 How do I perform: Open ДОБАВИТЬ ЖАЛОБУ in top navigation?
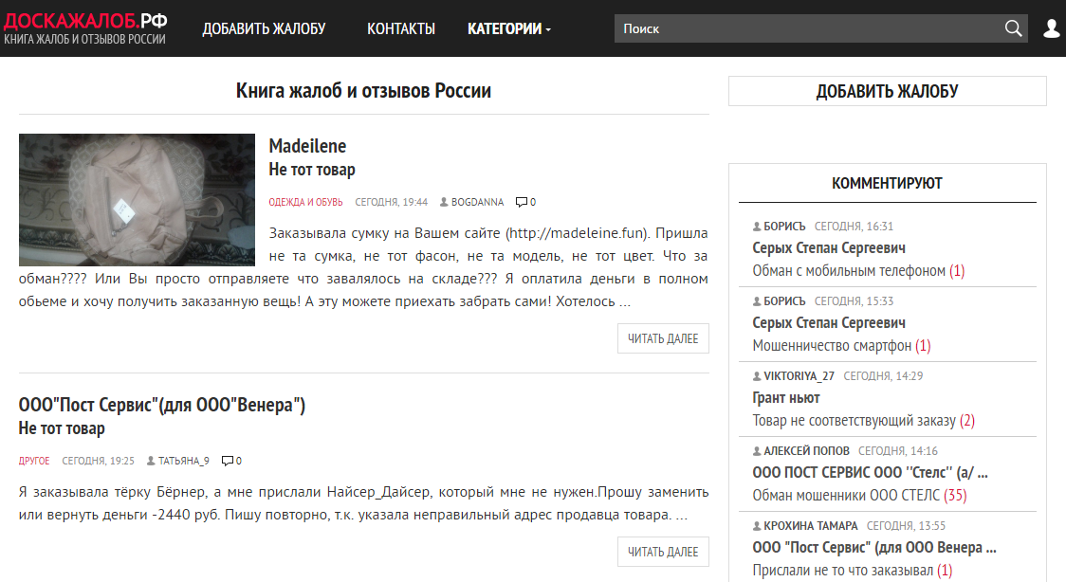click(x=264, y=28)
